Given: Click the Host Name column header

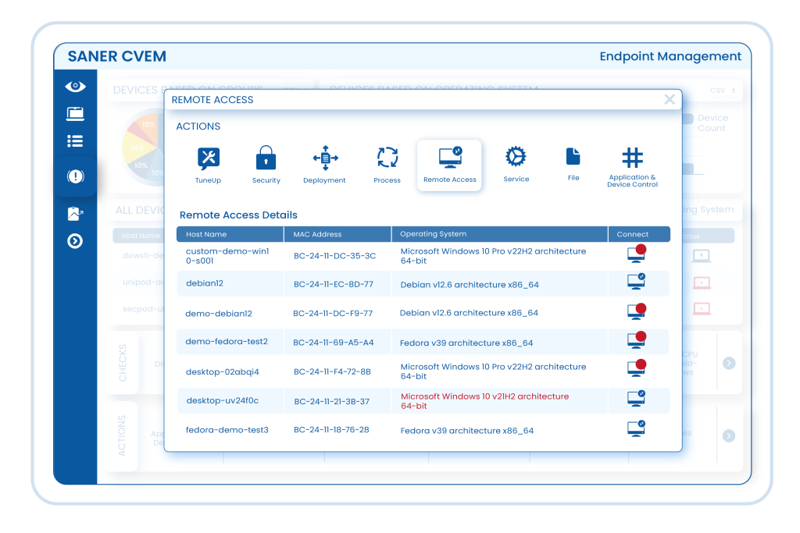Looking at the screenshot, I should pos(206,234).
